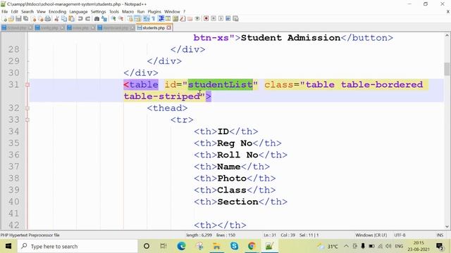Click the vertical scrollbar thumb in editor
Viewport: 451px width, 253px height.
[447, 69]
